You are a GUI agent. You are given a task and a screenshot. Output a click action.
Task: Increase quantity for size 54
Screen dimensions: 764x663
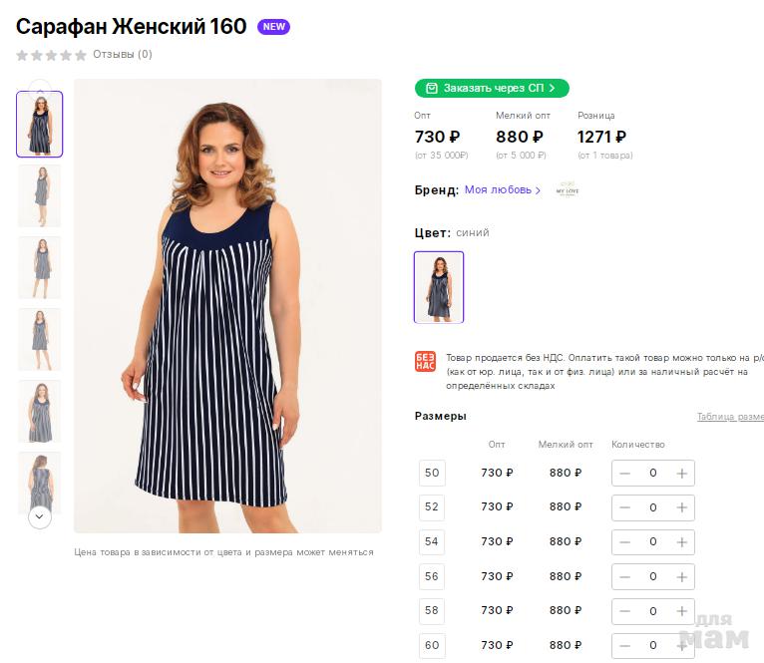pyautogui.click(x=681, y=542)
